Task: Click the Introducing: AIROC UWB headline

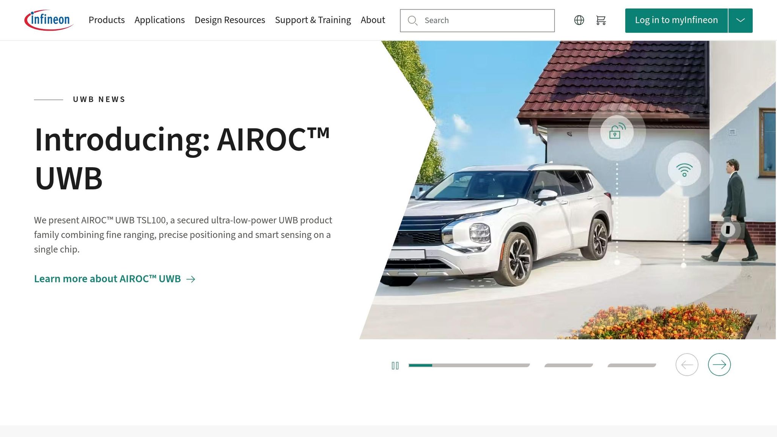Action: click(x=182, y=159)
